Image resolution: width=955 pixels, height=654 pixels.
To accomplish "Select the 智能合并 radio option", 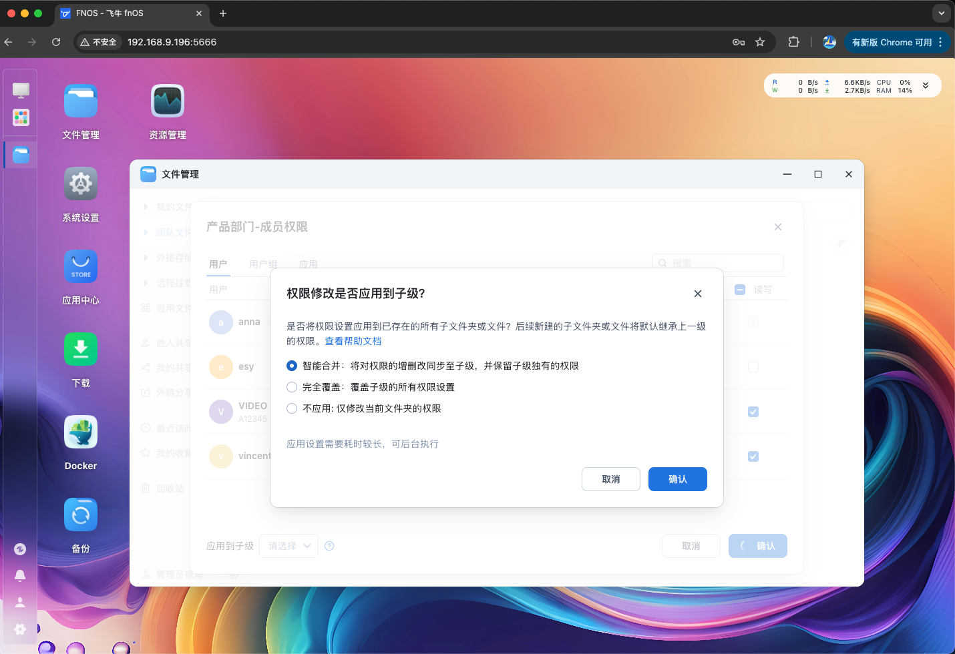I will point(292,366).
